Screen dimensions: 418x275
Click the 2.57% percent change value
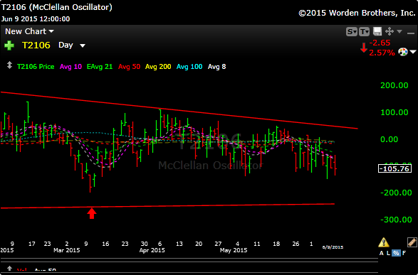382,53
